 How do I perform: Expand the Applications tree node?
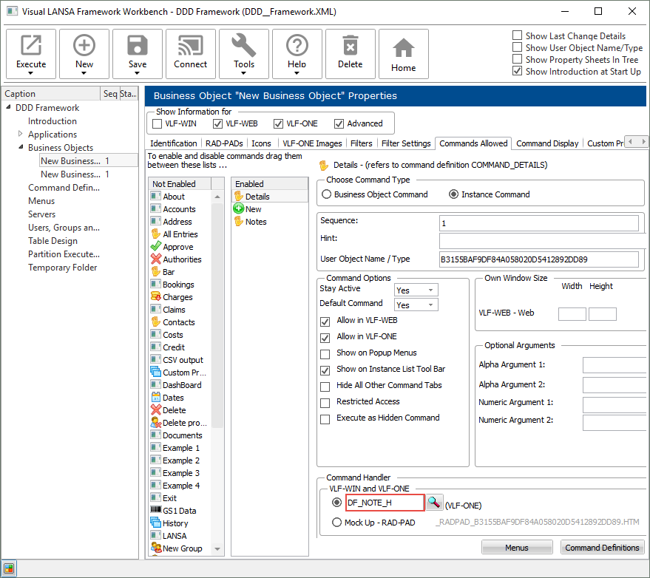[x=21, y=135]
